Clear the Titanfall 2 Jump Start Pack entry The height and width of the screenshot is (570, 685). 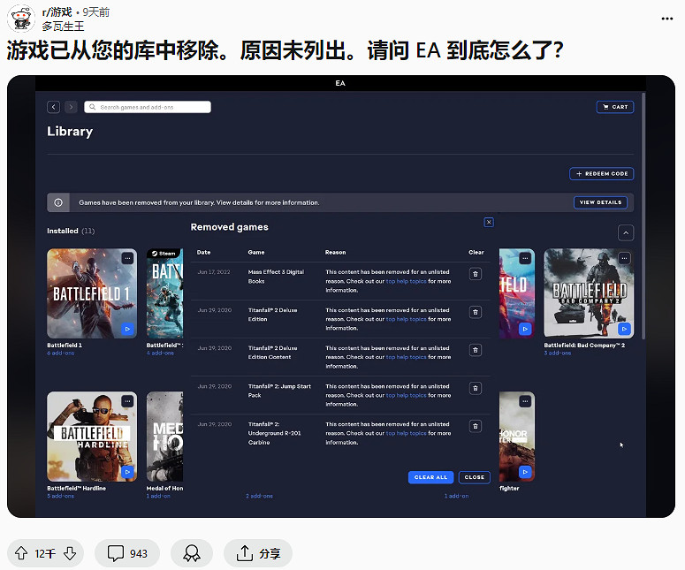pos(476,388)
